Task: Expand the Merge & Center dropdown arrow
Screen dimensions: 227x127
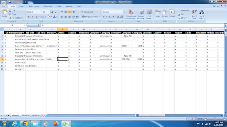Action: [99, 17]
